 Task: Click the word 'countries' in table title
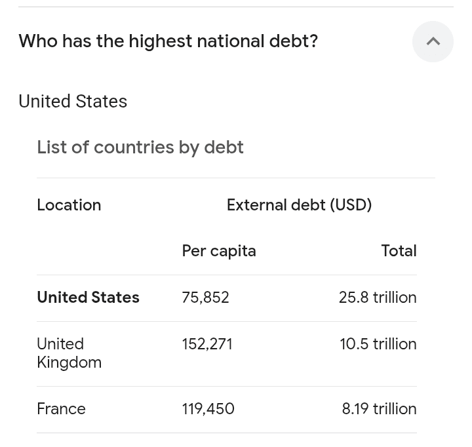pyautogui.click(x=134, y=147)
